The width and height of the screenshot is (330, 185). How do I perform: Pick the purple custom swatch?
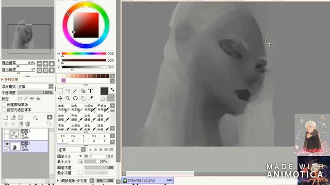pyautogui.click(x=63, y=80)
